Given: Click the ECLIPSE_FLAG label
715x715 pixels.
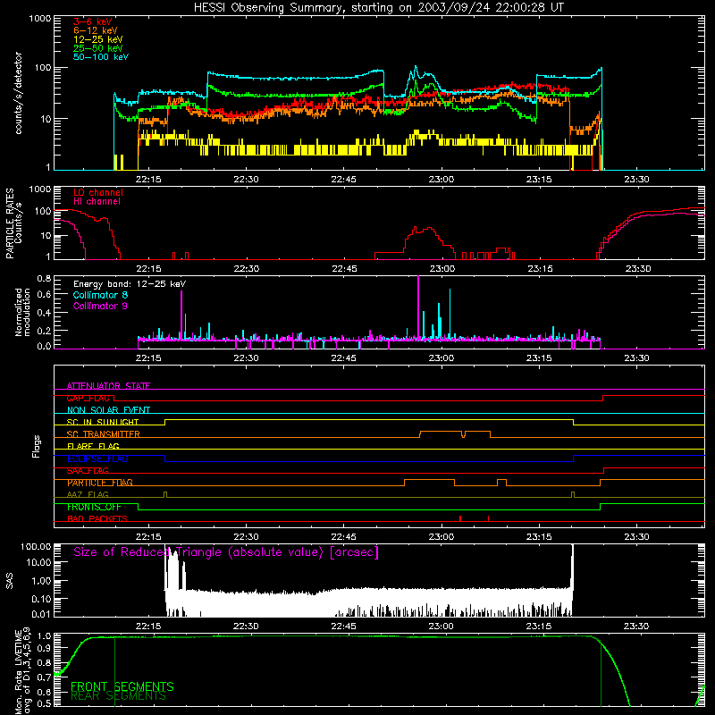Looking at the screenshot, I should pos(97,458).
